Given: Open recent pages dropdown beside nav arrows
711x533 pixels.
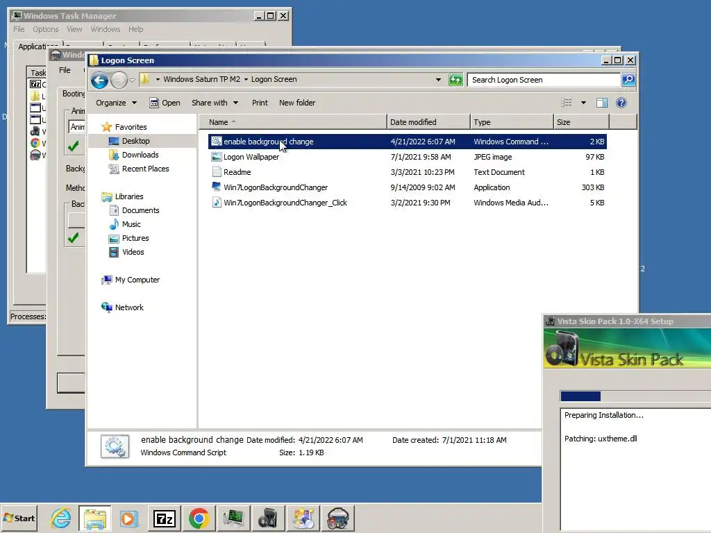Looking at the screenshot, I should pyautogui.click(x=132, y=81).
